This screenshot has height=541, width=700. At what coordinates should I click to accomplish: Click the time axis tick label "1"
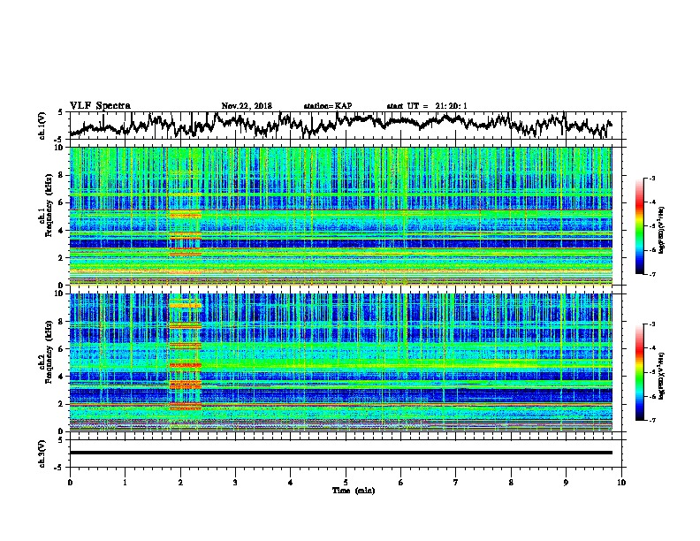click(x=125, y=482)
